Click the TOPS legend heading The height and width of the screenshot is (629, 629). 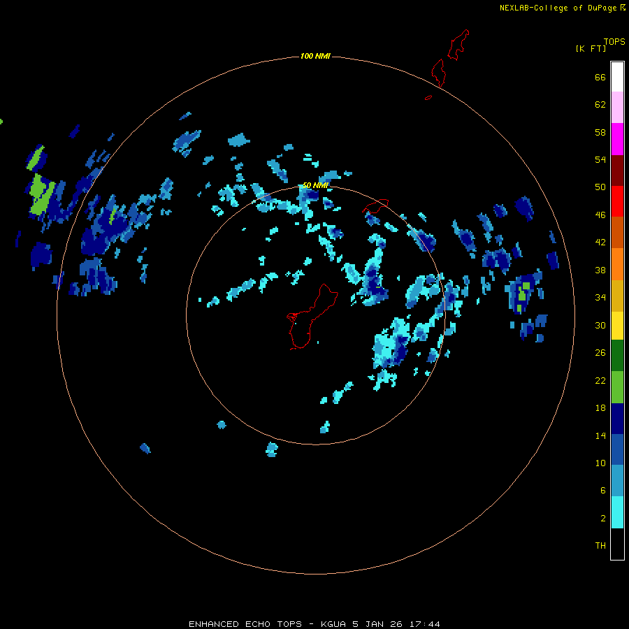click(x=614, y=42)
